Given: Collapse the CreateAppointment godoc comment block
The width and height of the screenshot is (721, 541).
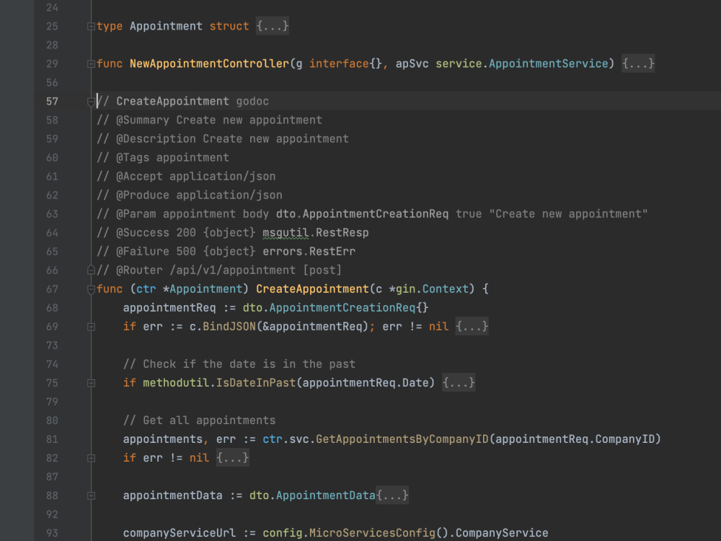Looking at the screenshot, I should 91,101.
